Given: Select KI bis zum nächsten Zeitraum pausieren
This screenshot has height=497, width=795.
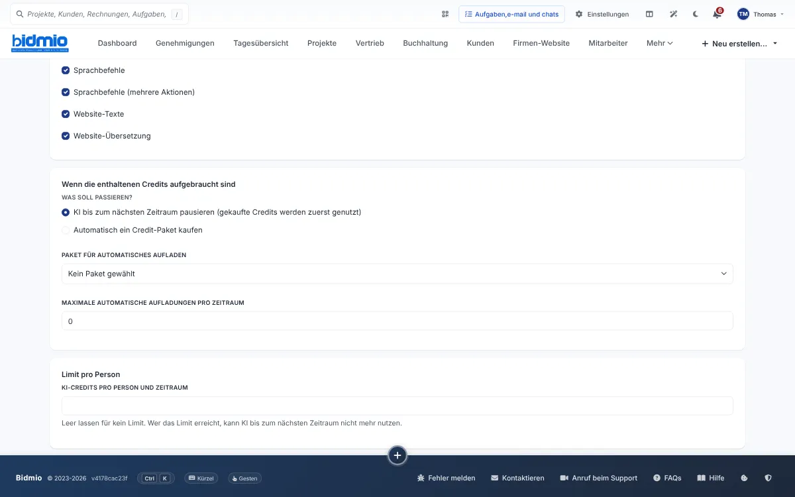Looking at the screenshot, I should pyautogui.click(x=66, y=212).
